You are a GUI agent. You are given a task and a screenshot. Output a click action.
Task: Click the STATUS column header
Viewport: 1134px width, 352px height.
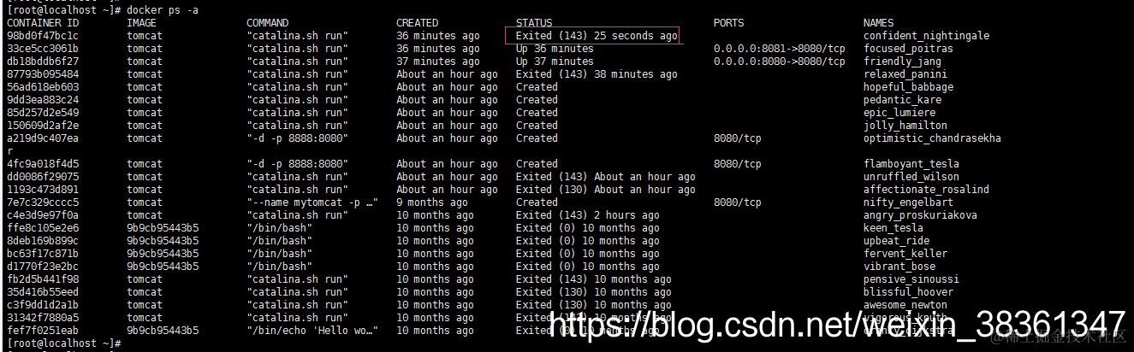click(534, 23)
